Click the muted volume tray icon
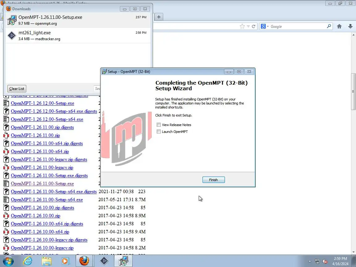 [x=325, y=261]
